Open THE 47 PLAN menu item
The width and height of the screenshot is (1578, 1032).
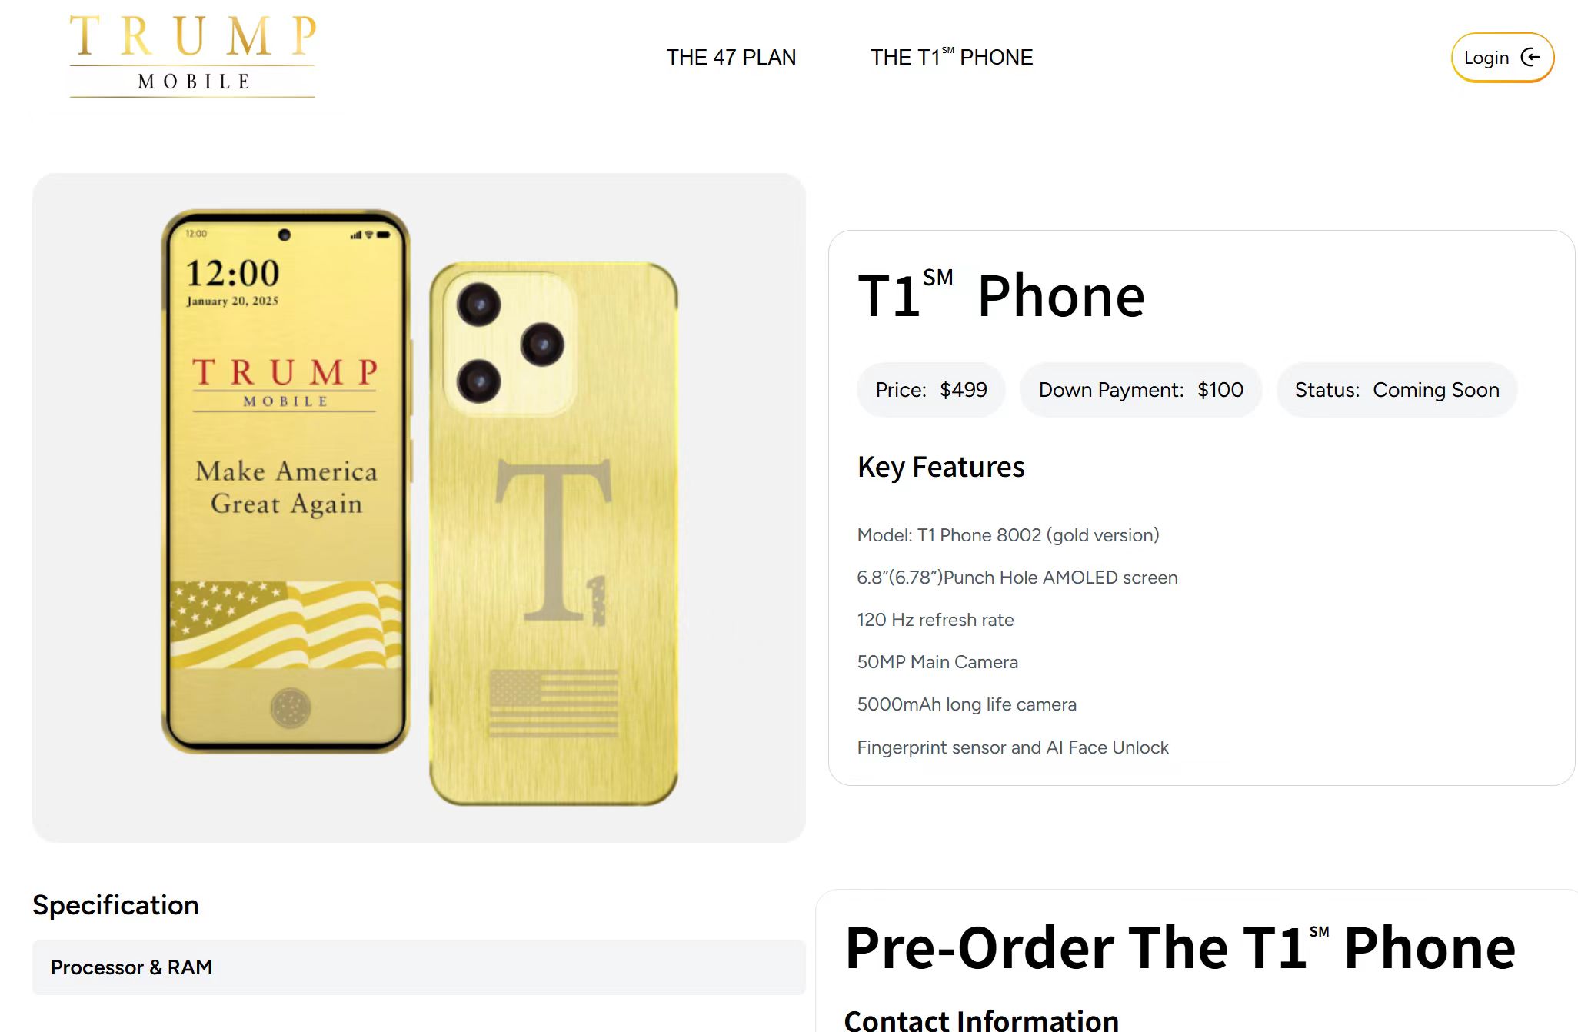pyautogui.click(x=731, y=57)
